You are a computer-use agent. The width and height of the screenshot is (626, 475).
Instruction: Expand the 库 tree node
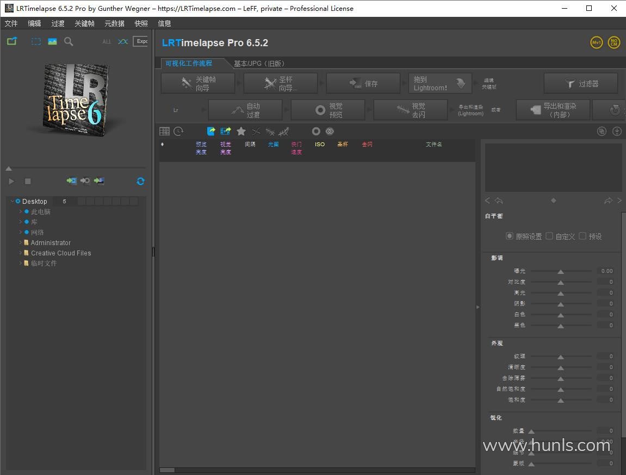point(20,222)
